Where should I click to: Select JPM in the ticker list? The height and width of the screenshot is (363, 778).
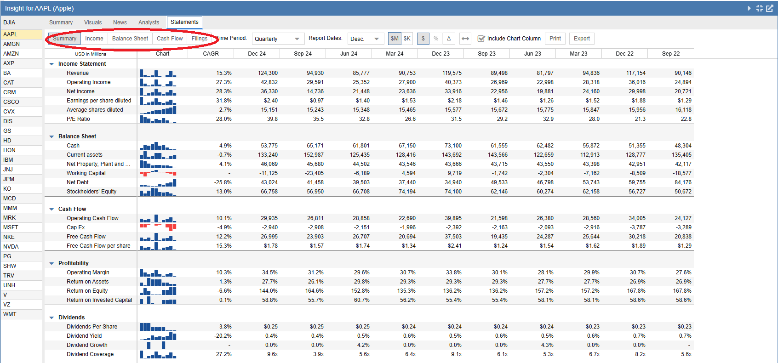(22, 179)
